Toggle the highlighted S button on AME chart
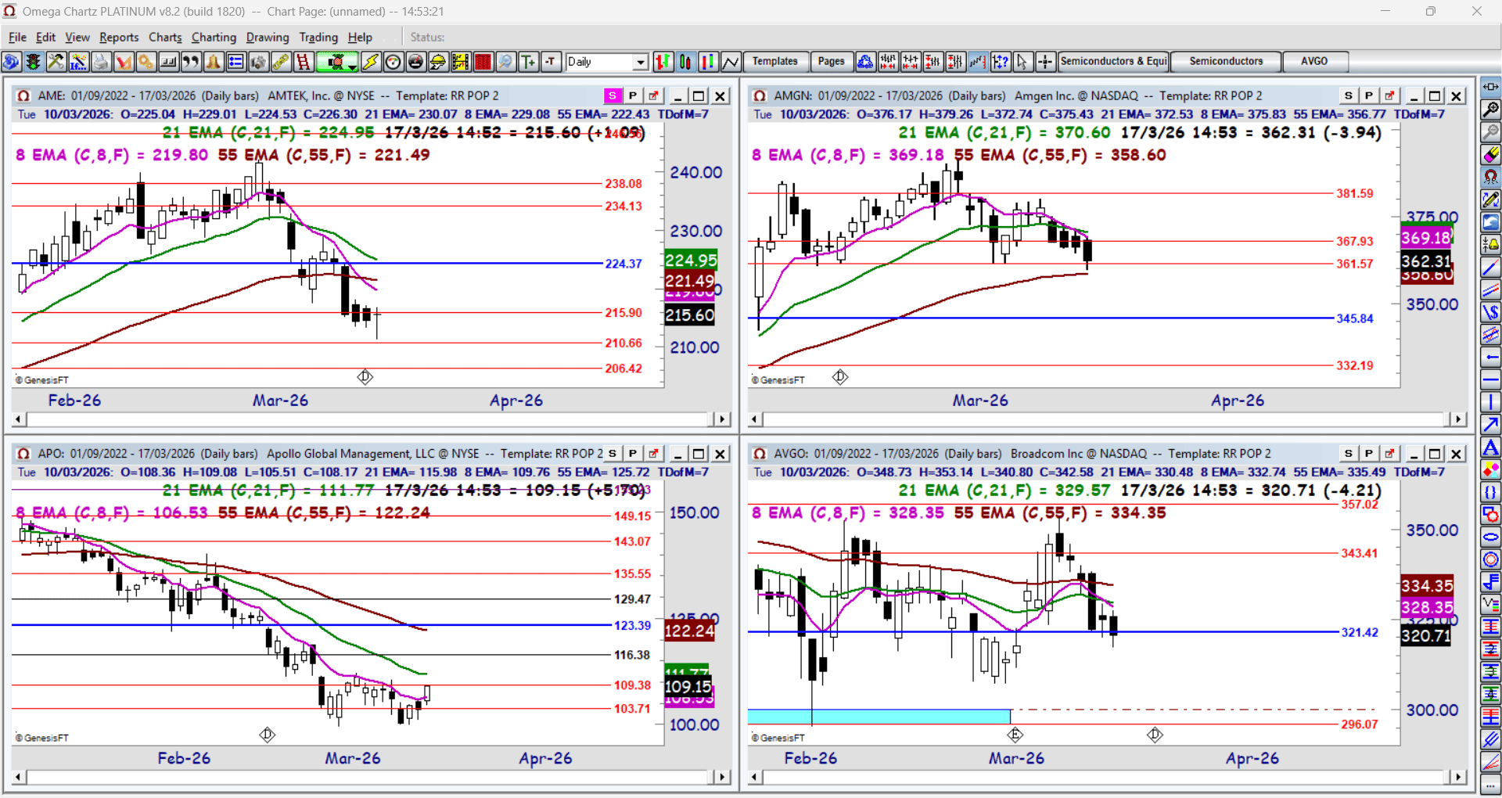This screenshot has width=1502, height=798. 613,95
